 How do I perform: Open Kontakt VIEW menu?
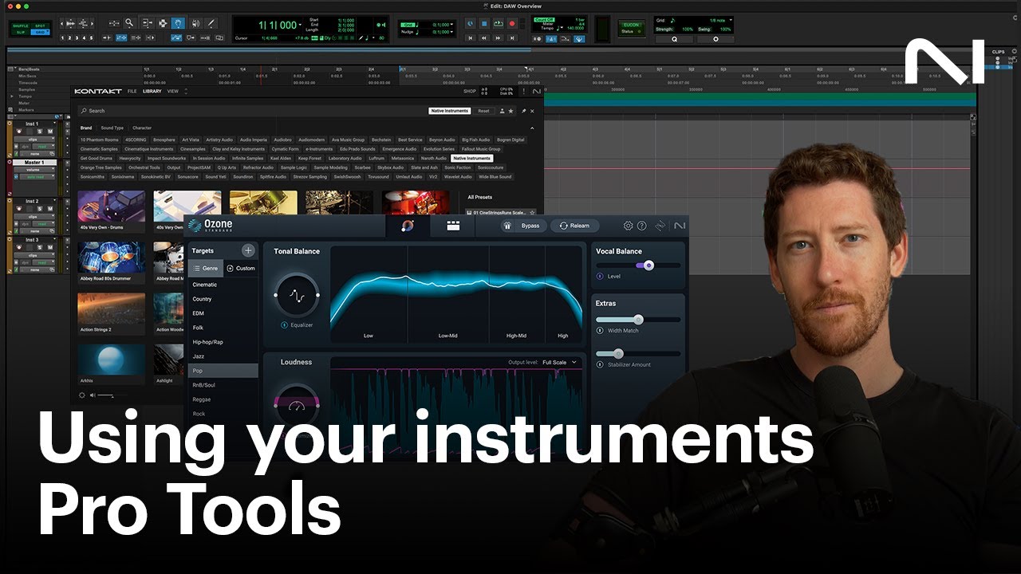tap(173, 91)
